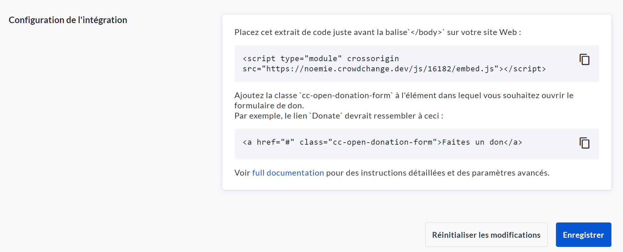Click "formulaire de don." text line
The image size is (623, 252).
(x=269, y=106)
